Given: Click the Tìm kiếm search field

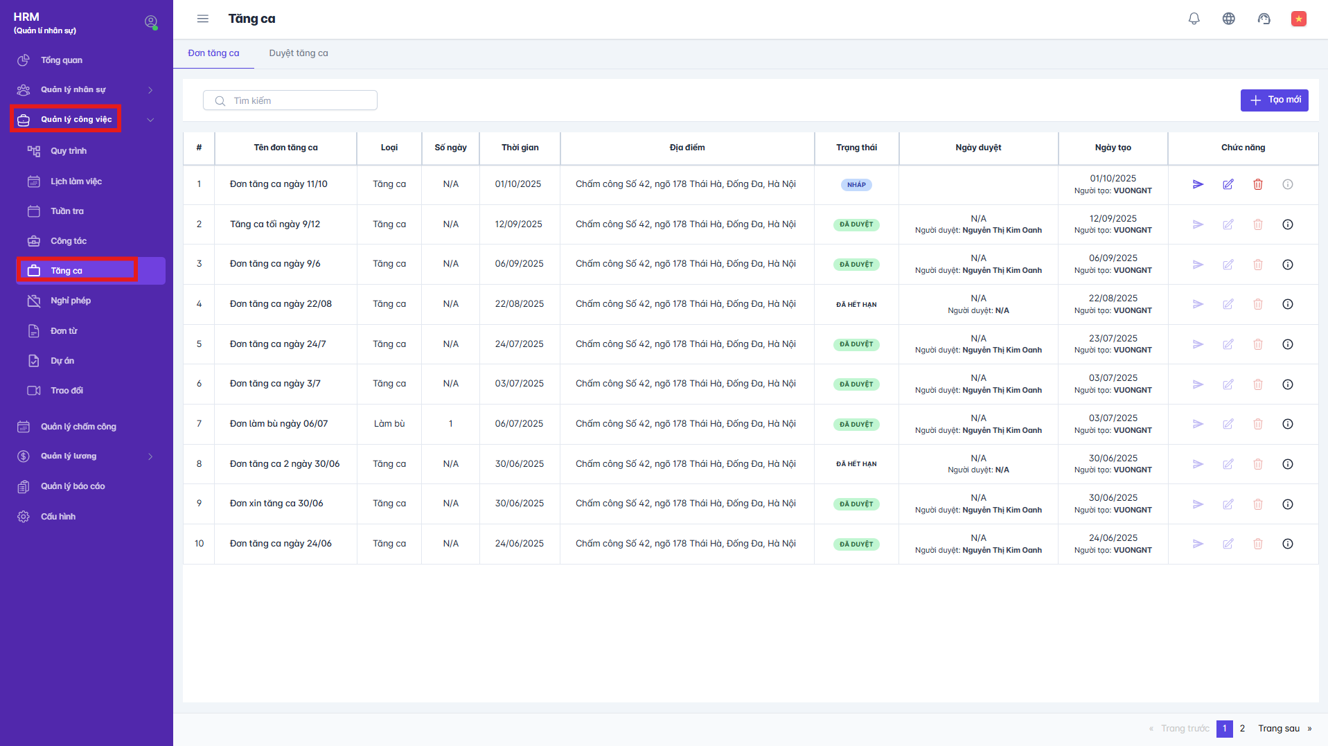Looking at the screenshot, I should 290,101.
